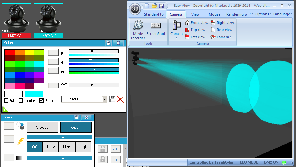Screen dimensions: 296x167
Task: Set strobe speed to High
Action: (83, 147)
